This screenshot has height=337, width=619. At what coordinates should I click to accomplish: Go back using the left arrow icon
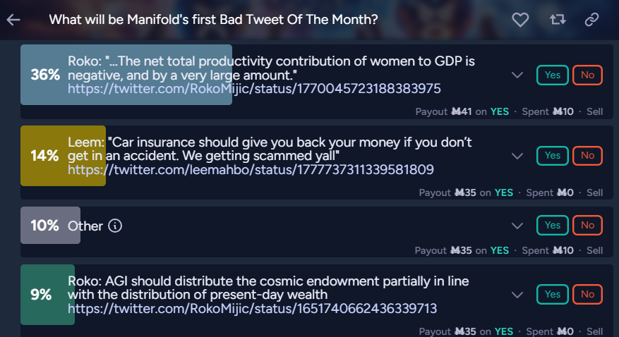[13, 19]
